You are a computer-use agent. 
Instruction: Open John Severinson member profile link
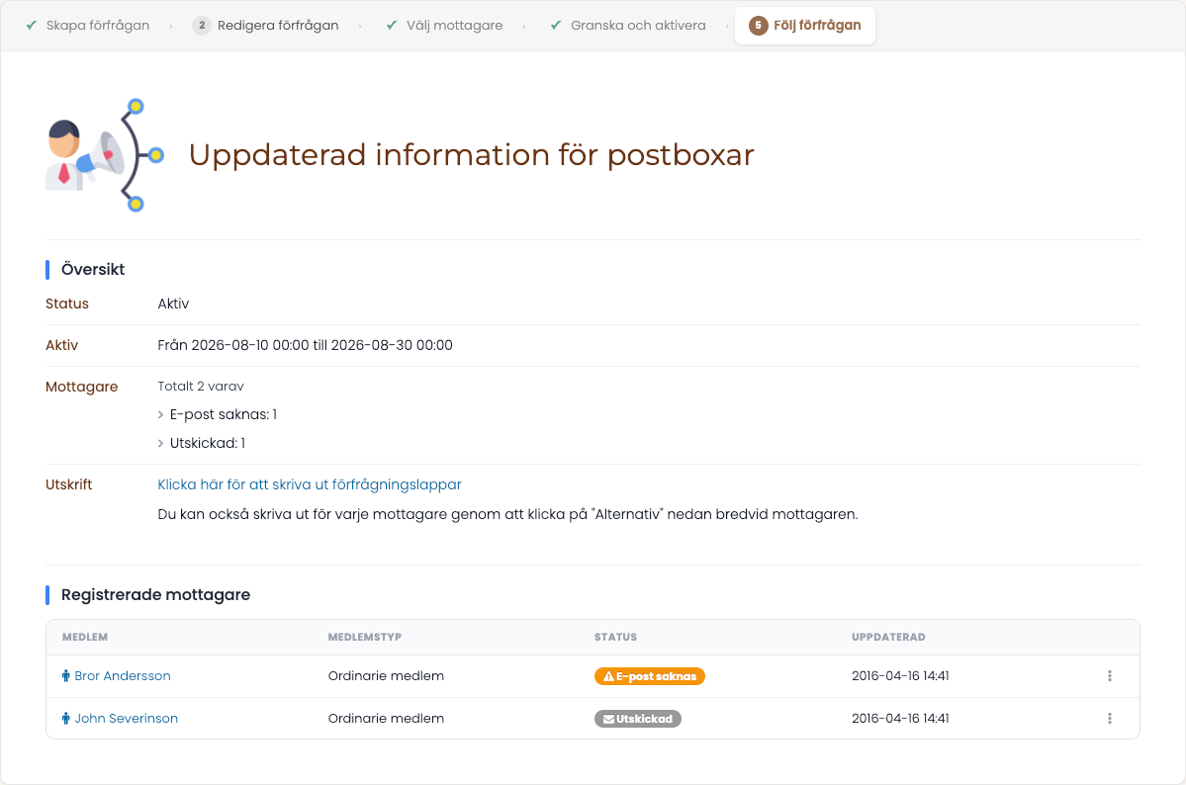click(x=127, y=719)
